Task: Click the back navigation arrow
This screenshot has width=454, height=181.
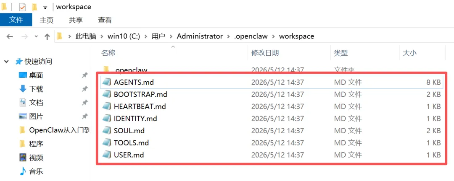Action: pos(10,36)
